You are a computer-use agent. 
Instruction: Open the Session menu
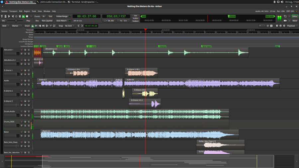[4, 11]
